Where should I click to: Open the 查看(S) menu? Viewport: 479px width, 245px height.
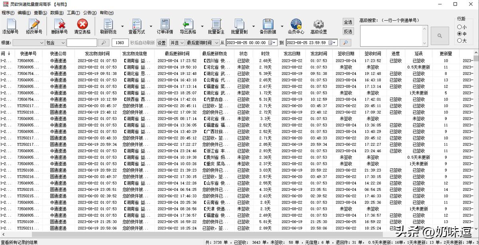coord(41,13)
